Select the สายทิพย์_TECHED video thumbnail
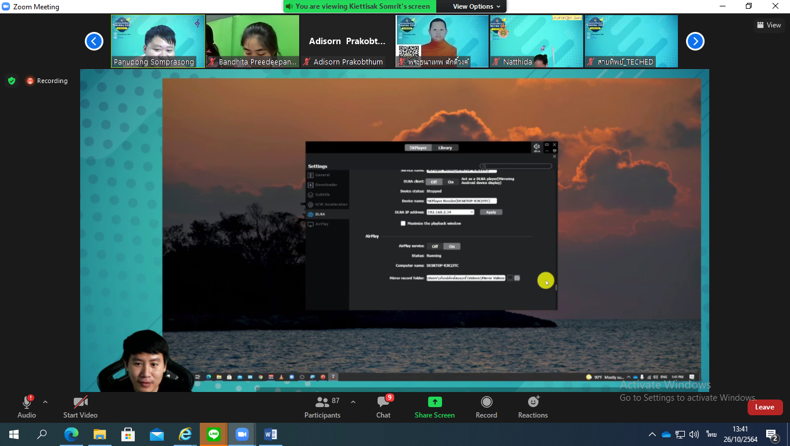This screenshot has width=790, height=446. coord(631,41)
